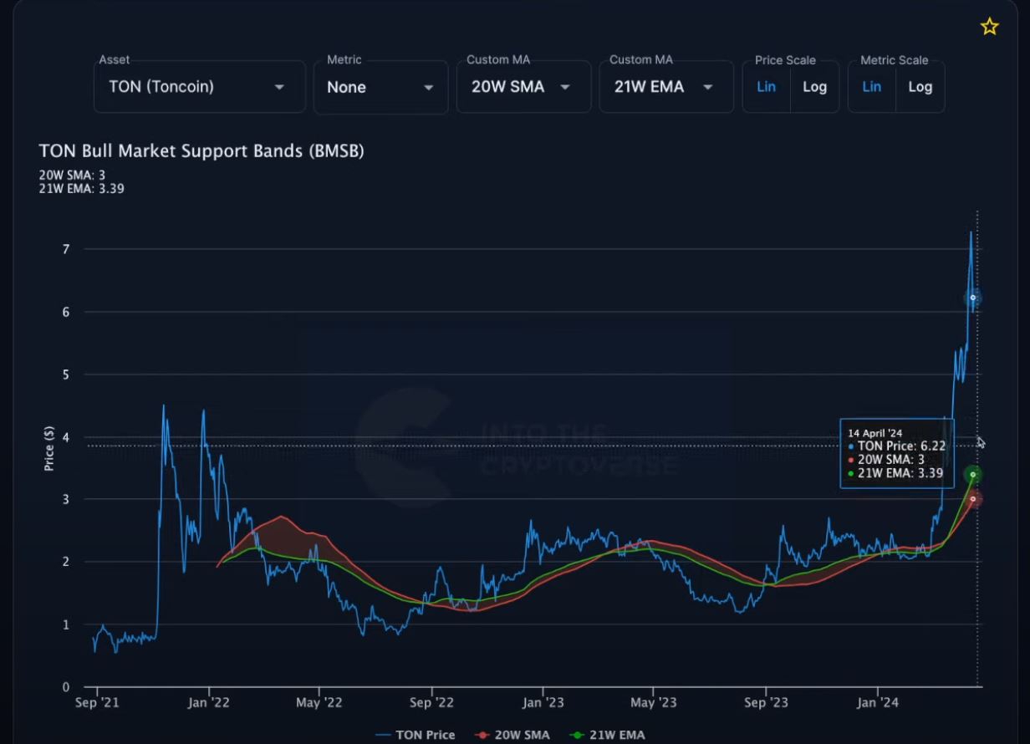The width and height of the screenshot is (1030, 744).
Task: Click the "Sep '23" x-axis label
Action: coord(766,703)
